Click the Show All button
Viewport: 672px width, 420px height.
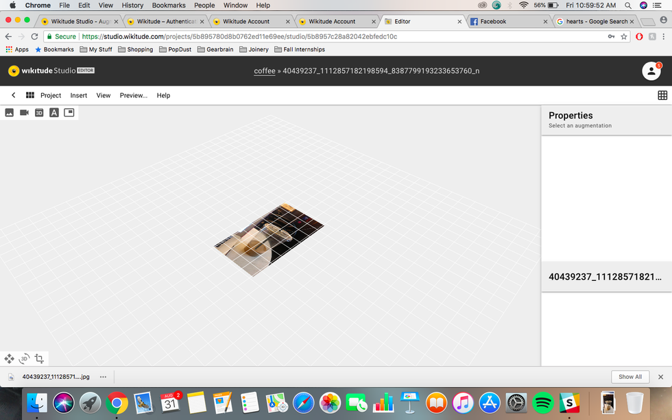point(629,376)
